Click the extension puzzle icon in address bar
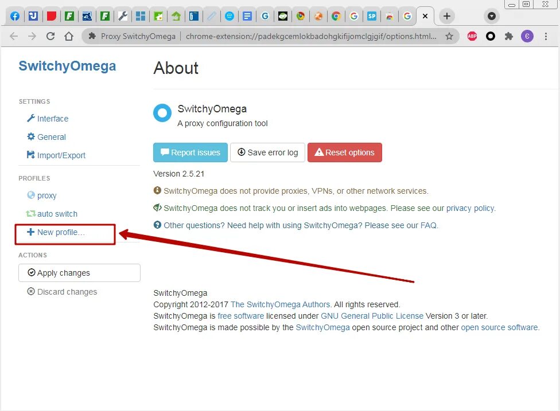The height and width of the screenshot is (411, 560). point(92,36)
